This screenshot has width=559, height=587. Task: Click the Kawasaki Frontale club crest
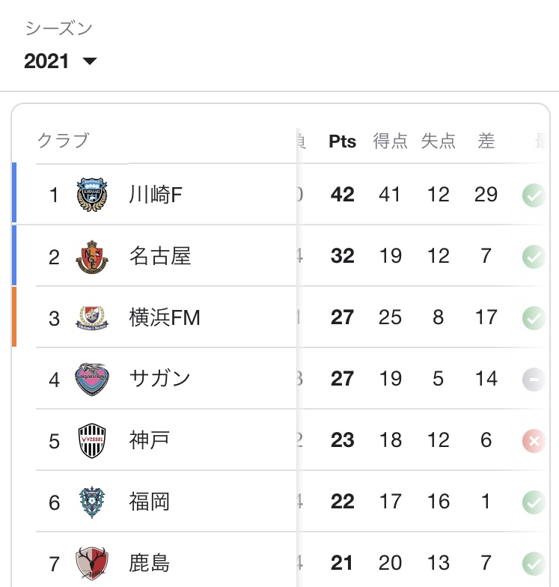(92, 195)
